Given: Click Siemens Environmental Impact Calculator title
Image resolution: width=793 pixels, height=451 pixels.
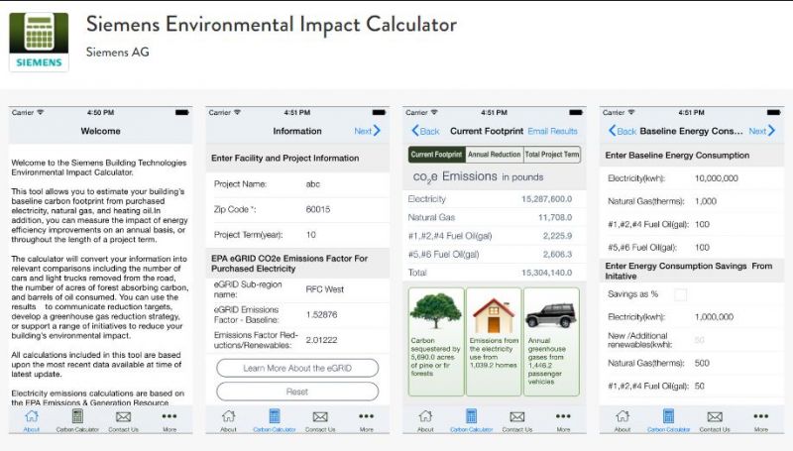Looking at the screenshot, I should click(x=271, y=25).
